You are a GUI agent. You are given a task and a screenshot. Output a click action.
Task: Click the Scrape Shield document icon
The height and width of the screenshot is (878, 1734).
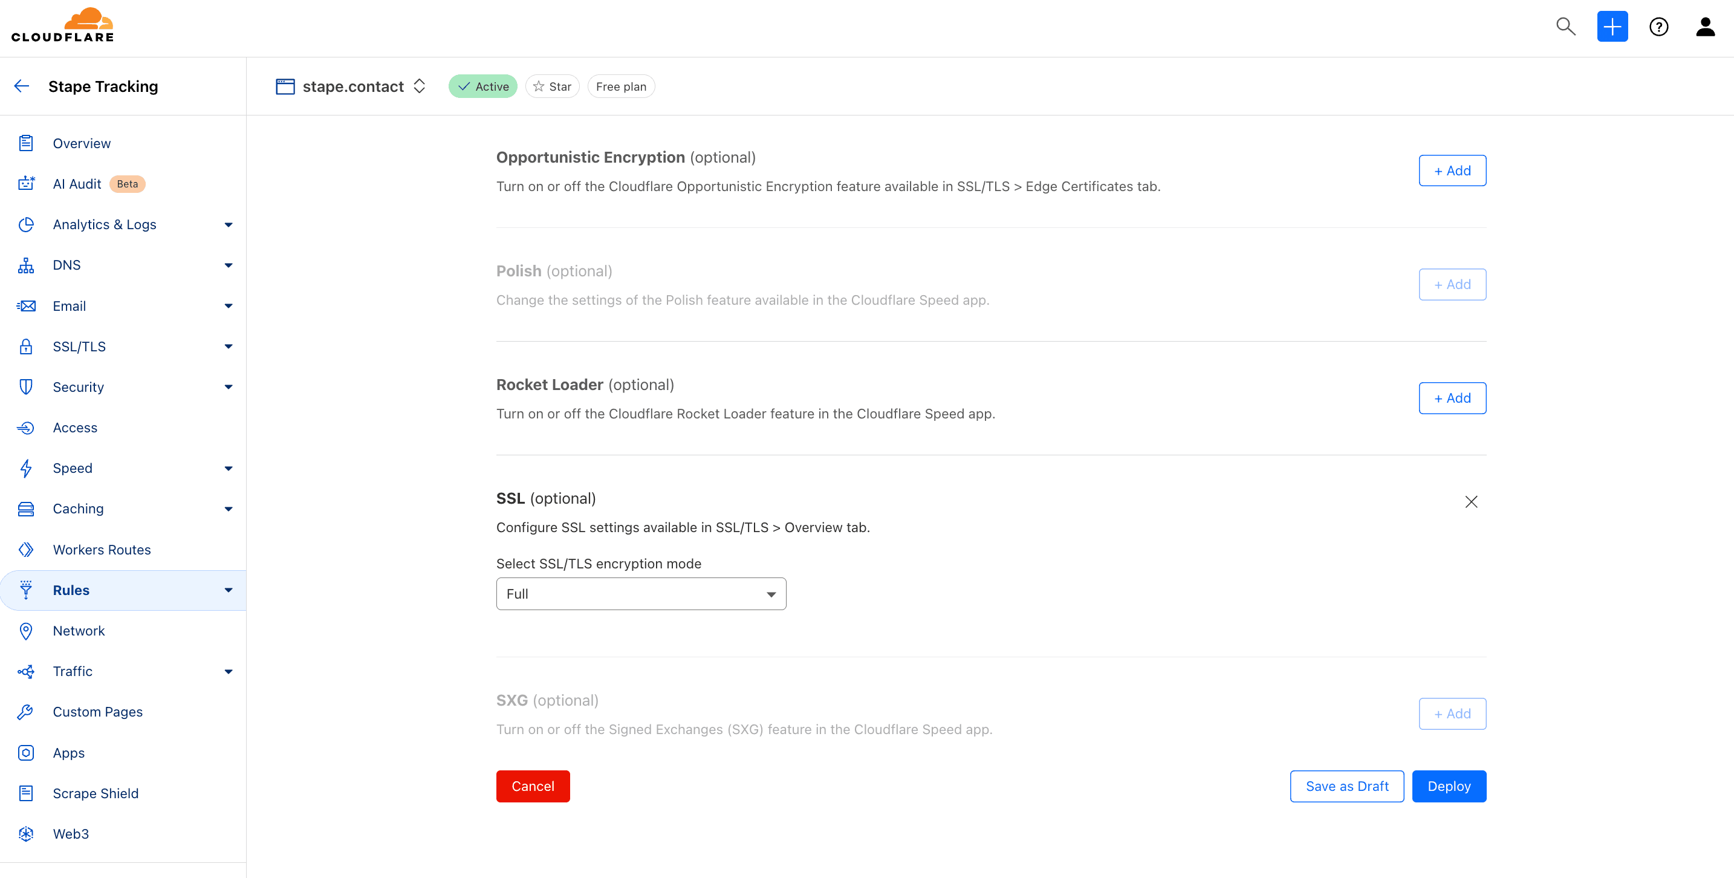click(x=26, y=793)
